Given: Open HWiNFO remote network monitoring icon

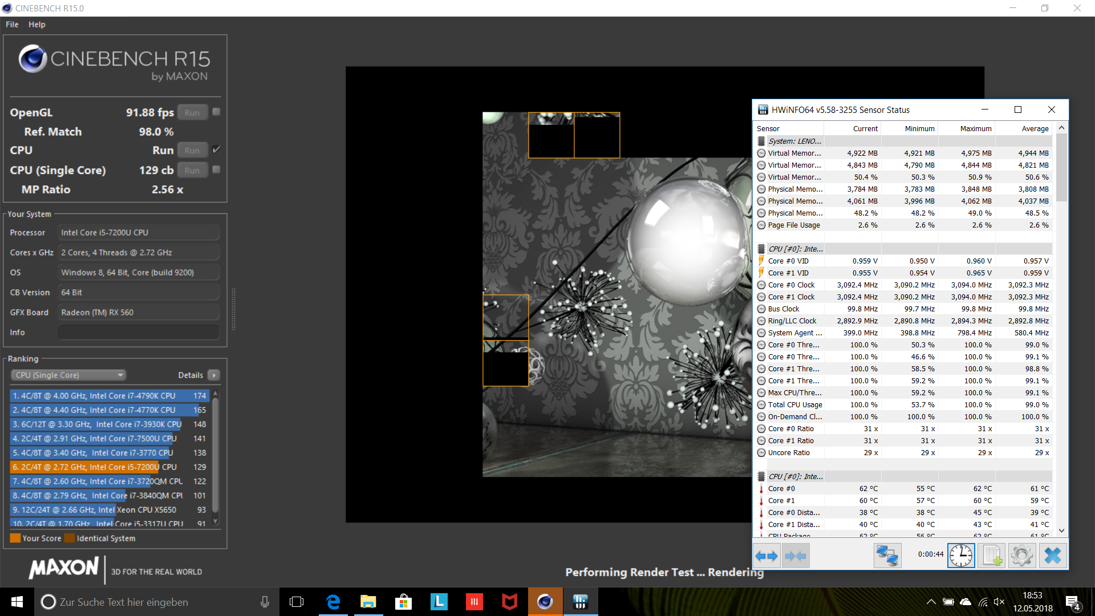Looking at the screenshot, I should click(887, 556).
